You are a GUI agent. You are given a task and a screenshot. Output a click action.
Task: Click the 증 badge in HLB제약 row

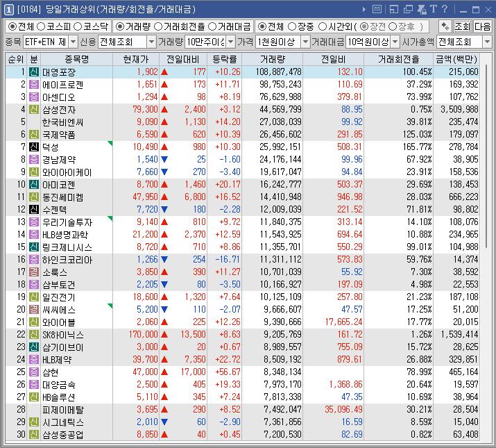tap(34, 359)
